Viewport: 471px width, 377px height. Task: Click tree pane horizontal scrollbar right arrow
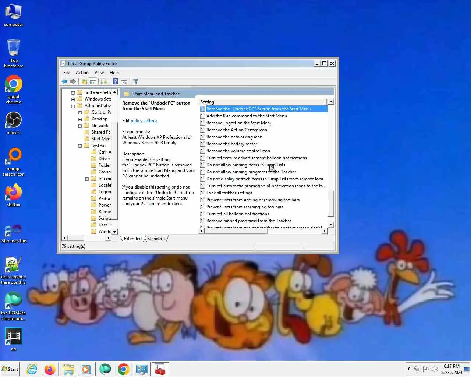pos(108,238)
